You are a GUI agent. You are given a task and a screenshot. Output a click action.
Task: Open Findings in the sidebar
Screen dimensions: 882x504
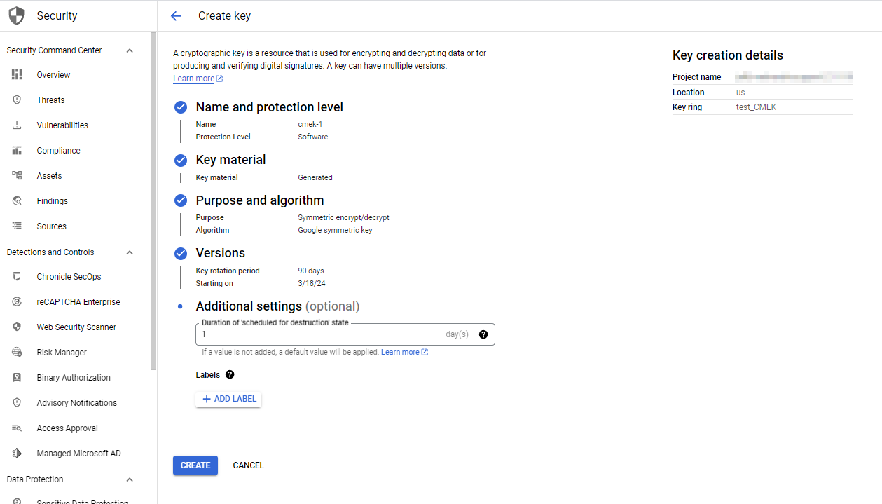point(53,201)
